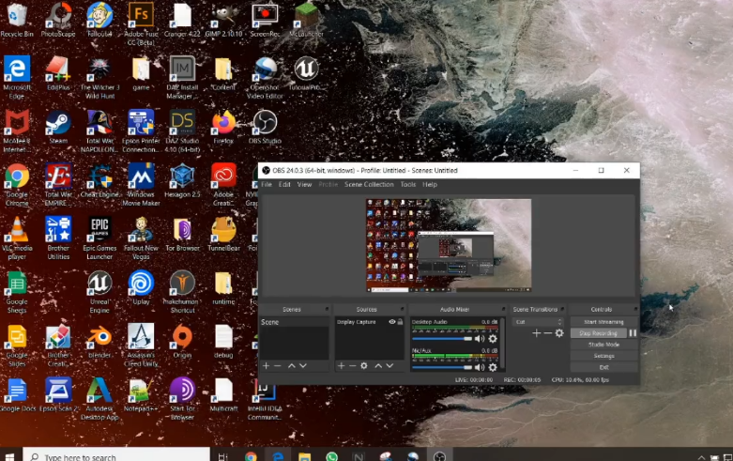Viewport: 733px width, 461px height.
Task: Show hidden icons chevron in system tray
Action: (701, 457)
